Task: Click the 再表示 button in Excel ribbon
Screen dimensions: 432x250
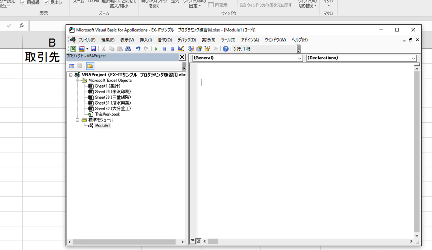Action: coord(218,5)
